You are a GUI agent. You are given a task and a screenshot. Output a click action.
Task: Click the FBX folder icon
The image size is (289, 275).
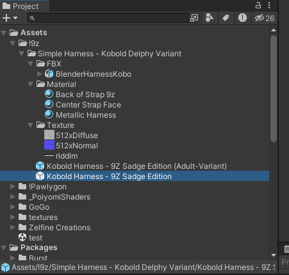pos(40,63)
